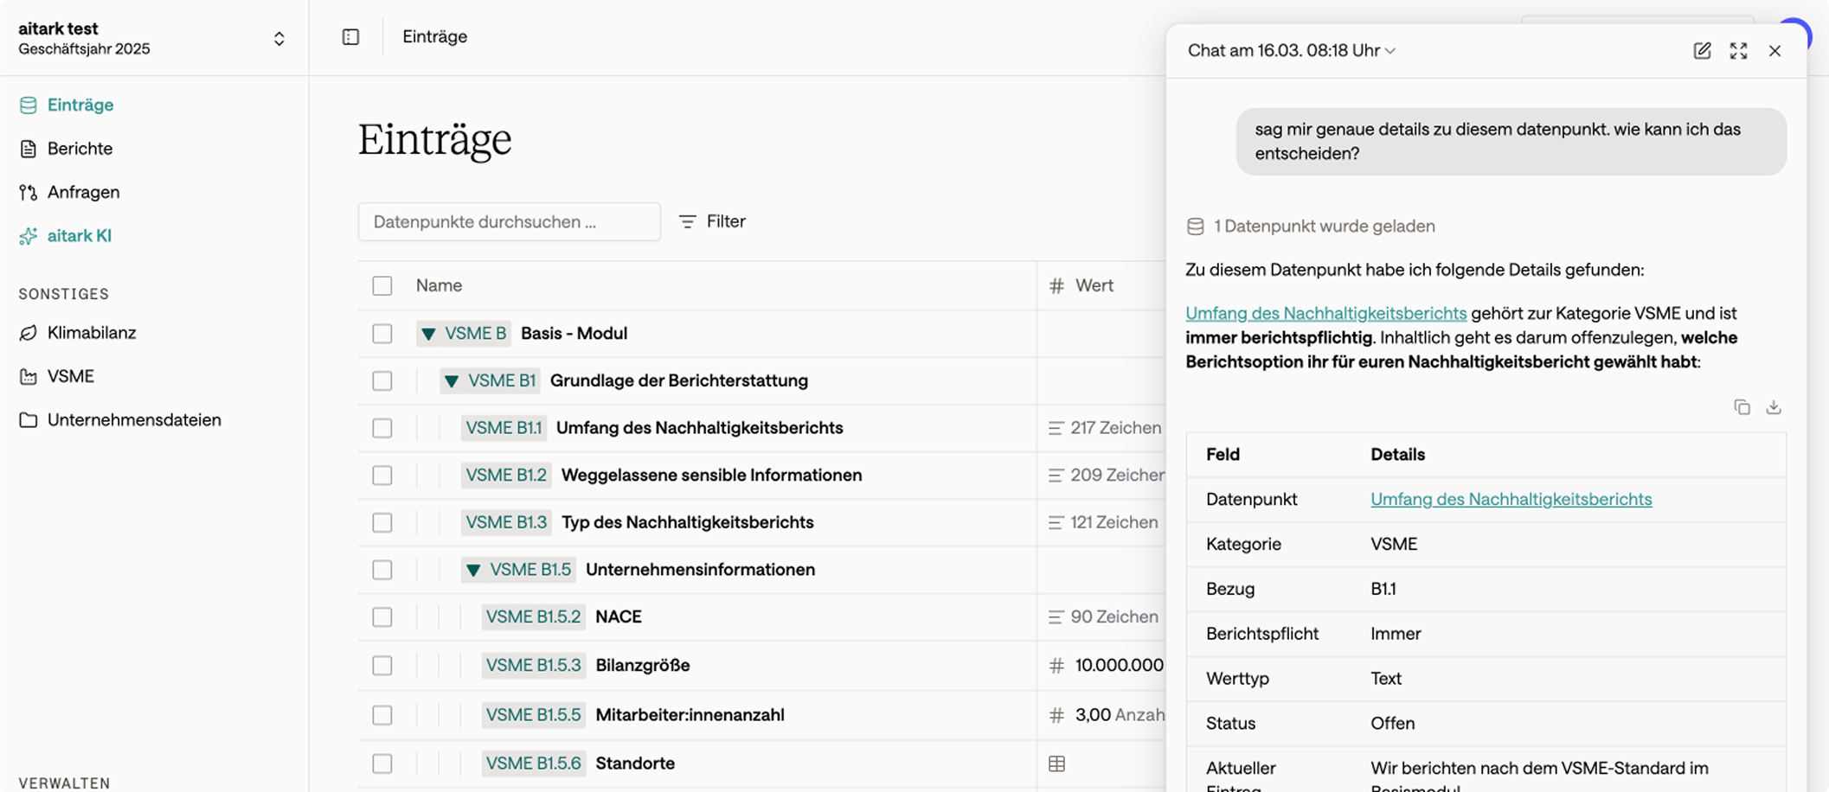Click the Datenpunkte durchsuchen search field
This screenshot has width=1829, height=792.
[510, 221]
